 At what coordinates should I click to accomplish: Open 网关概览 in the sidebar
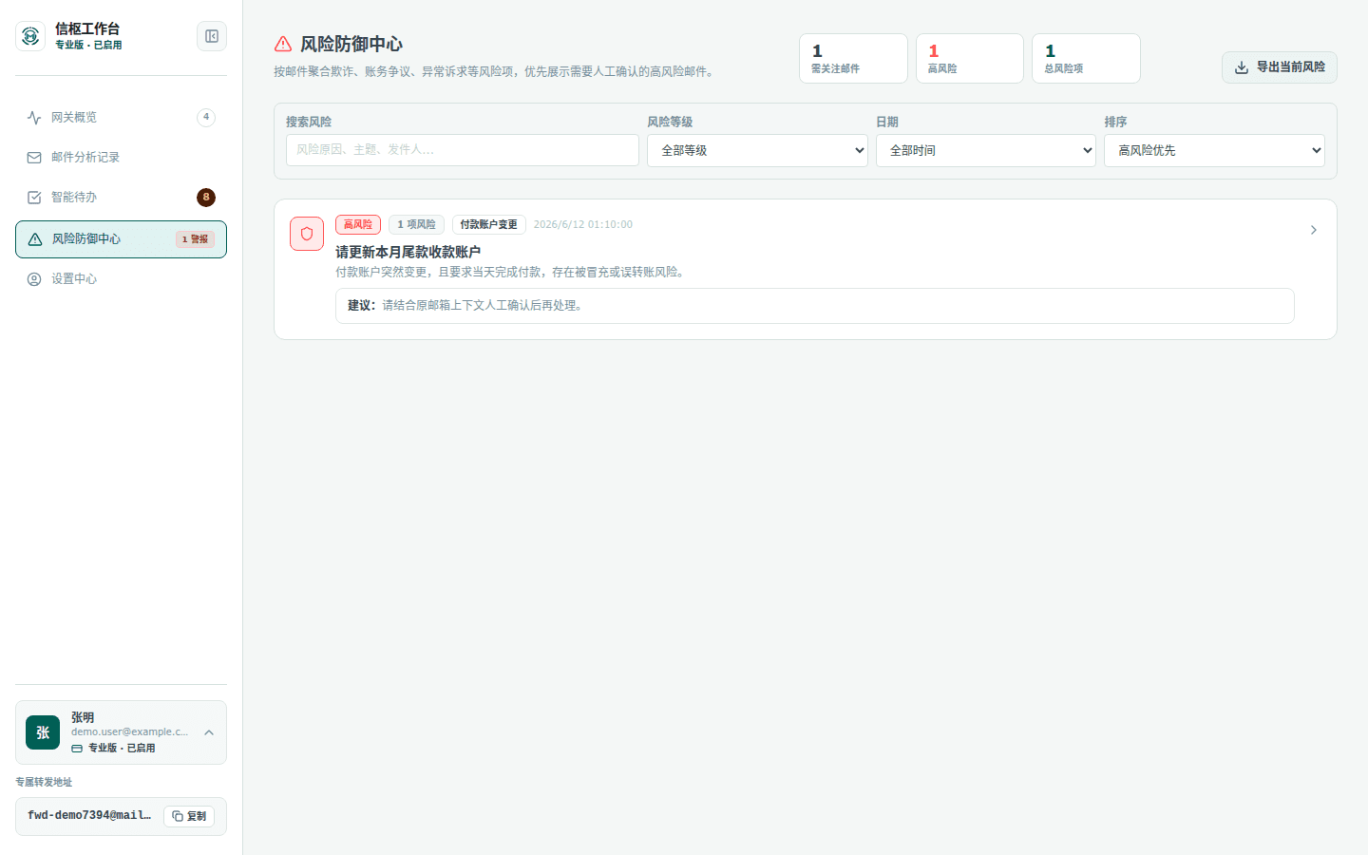click(121, 118)
